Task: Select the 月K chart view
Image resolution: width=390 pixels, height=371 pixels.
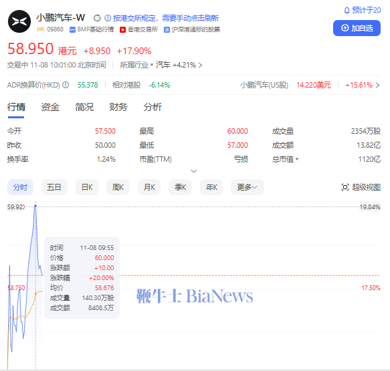Action: click(149, 187)
